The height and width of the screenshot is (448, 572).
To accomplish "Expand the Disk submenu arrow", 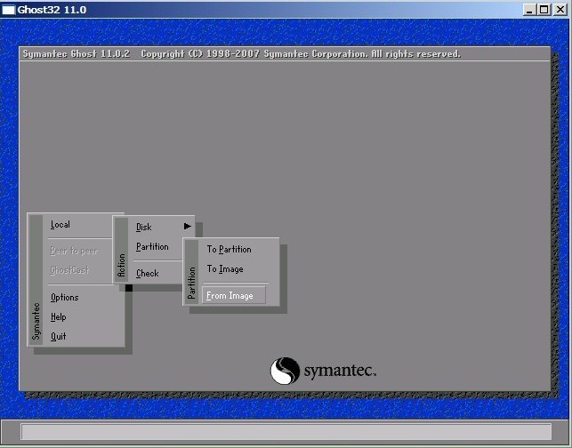I will click(188, 227).
